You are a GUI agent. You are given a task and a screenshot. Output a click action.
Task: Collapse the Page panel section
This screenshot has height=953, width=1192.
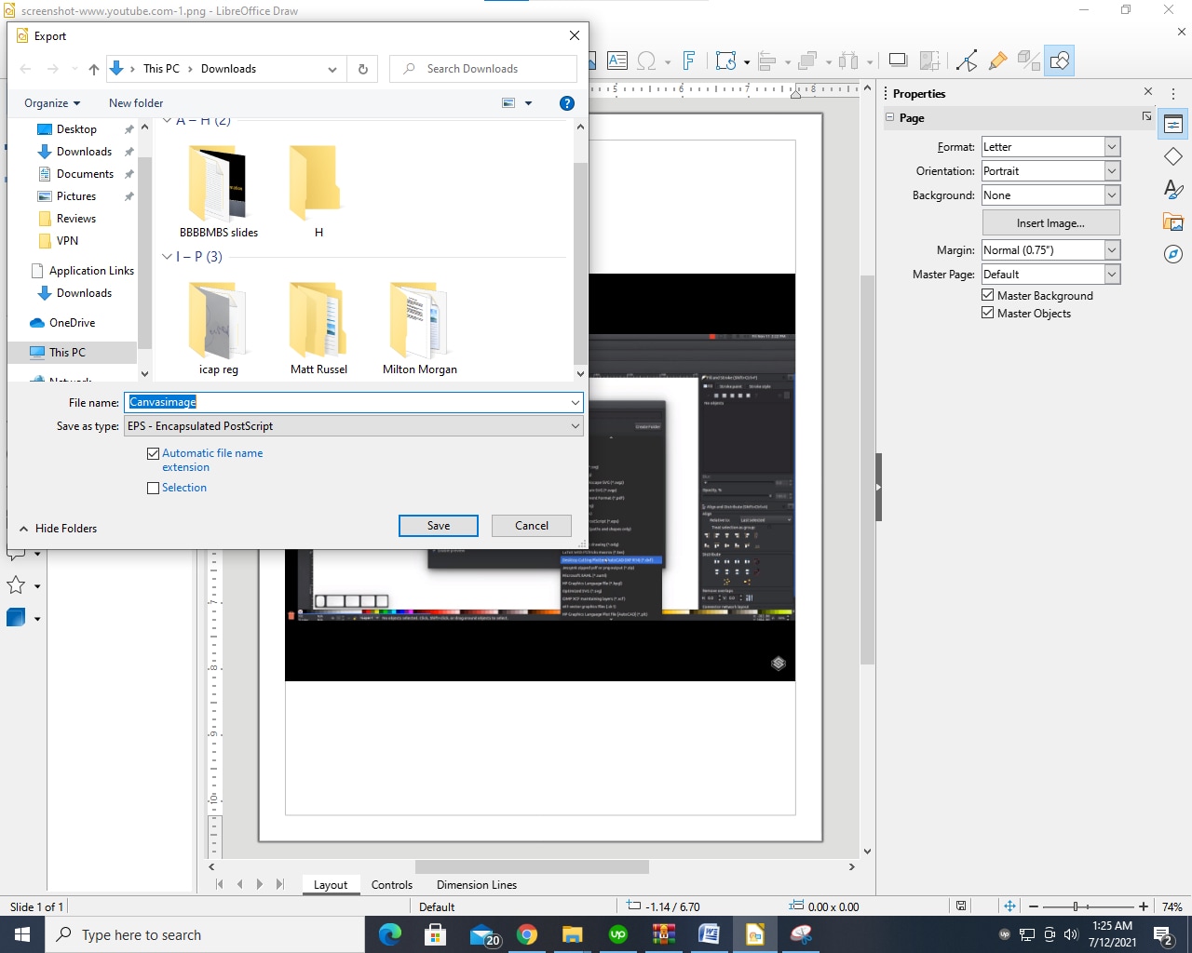click(890, 118)
